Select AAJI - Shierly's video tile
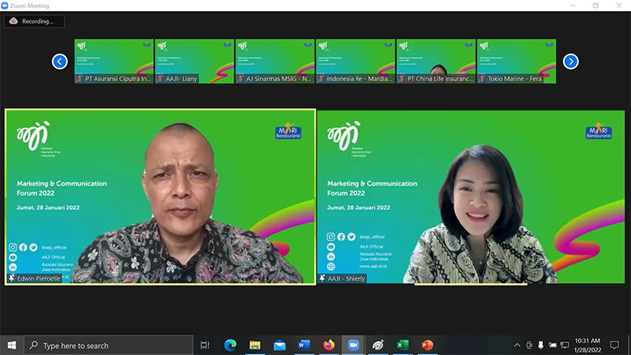Screen dimensions: 631x355 471,196
